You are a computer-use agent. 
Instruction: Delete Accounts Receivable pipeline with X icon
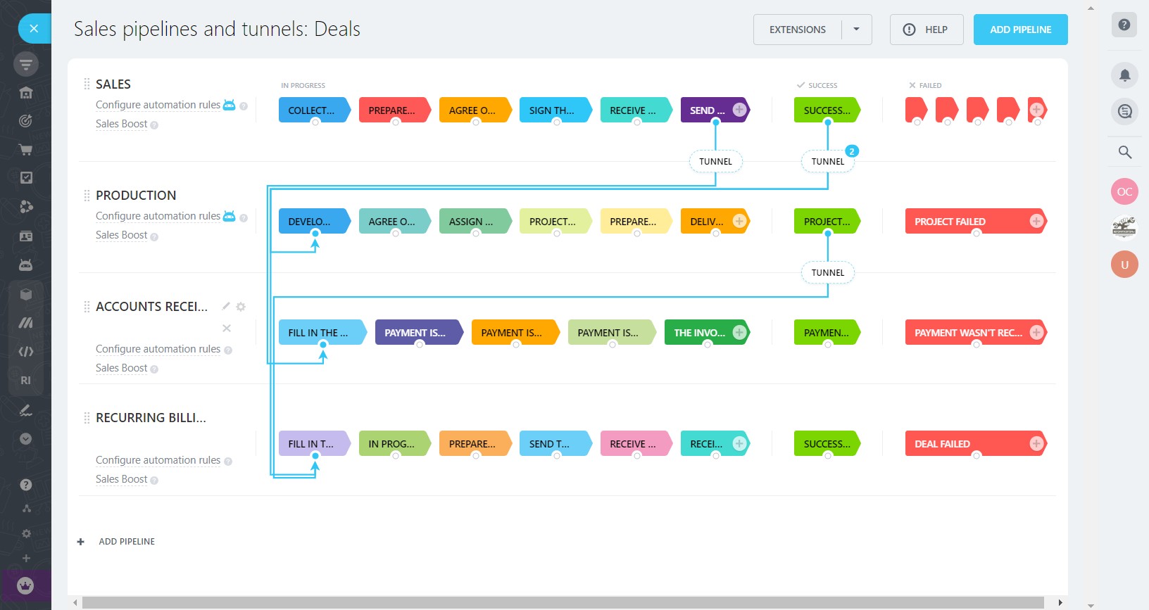[x=227, y=328]
